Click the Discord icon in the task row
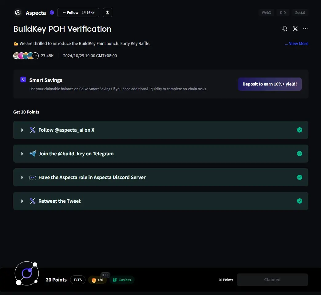 (33, 177)
